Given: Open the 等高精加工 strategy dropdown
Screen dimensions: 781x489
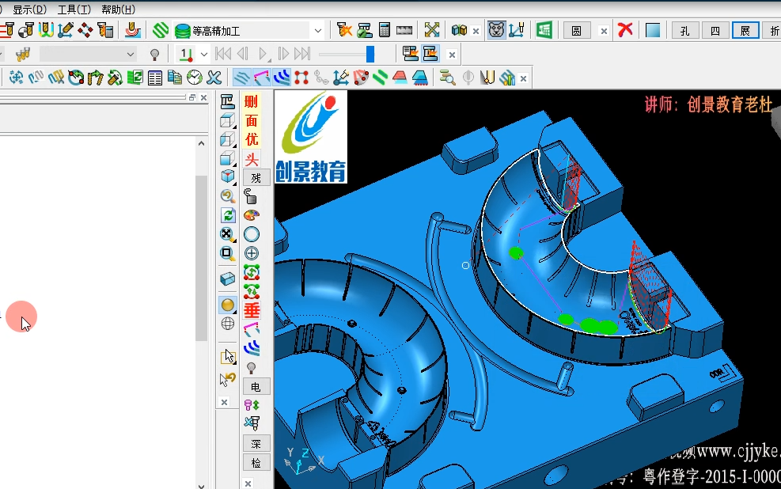Looking at the screenshot, I should [318, 31].
